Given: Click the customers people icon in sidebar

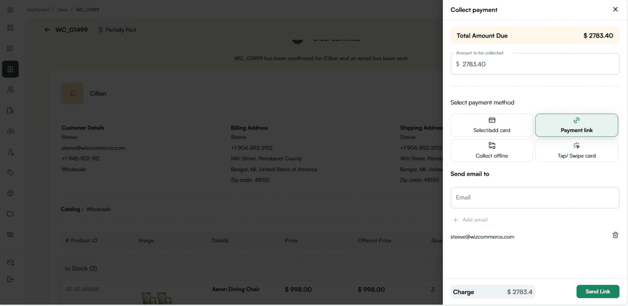Looking at the screenshot, I should (10, 90).
